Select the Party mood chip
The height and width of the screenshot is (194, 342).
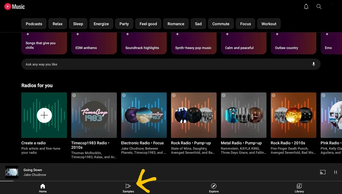(x=124, y=24)
